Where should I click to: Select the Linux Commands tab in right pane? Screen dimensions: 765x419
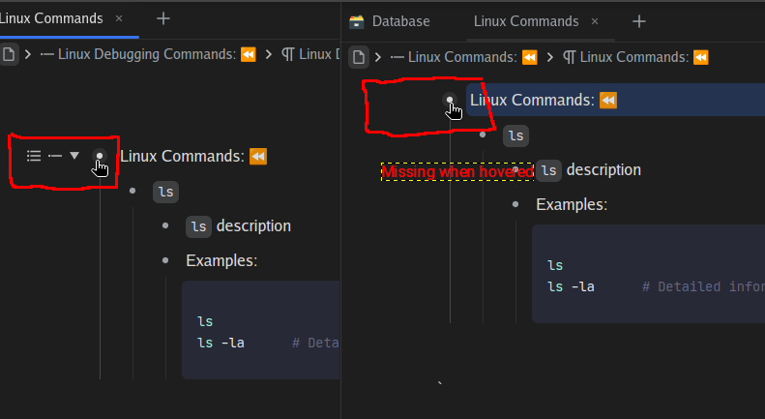tap(525, 21)
